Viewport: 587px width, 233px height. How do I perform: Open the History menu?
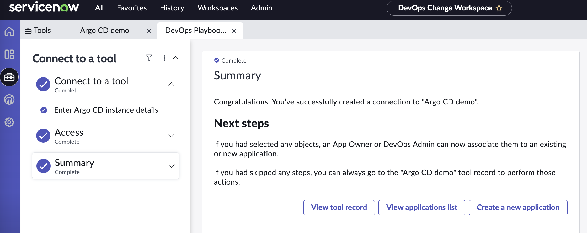[x=172, y=8]
